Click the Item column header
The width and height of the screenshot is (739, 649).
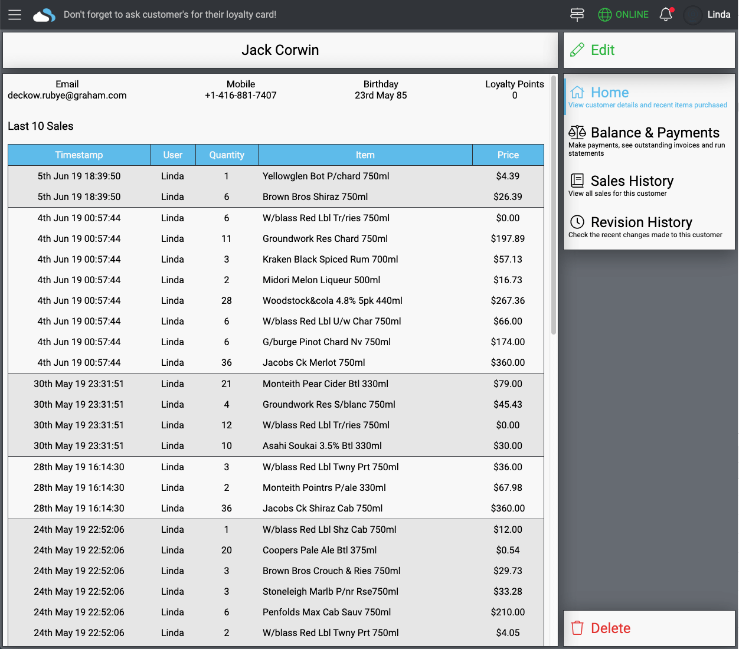365,155
